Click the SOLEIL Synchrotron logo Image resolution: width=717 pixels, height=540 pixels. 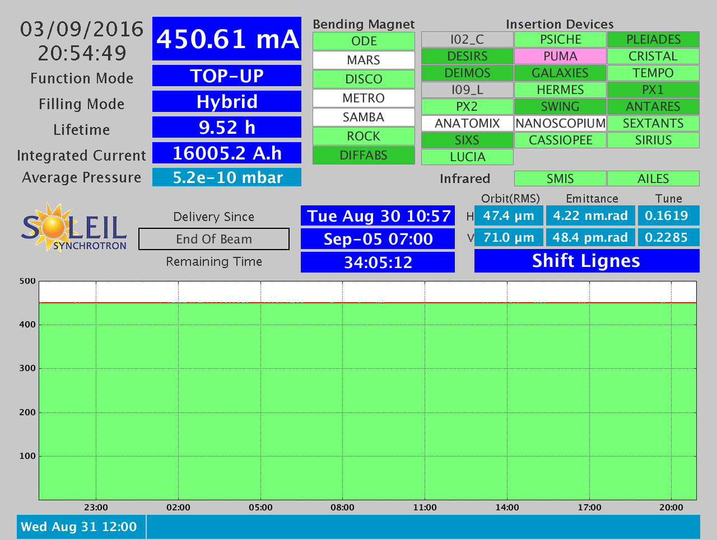click(74, 228)
